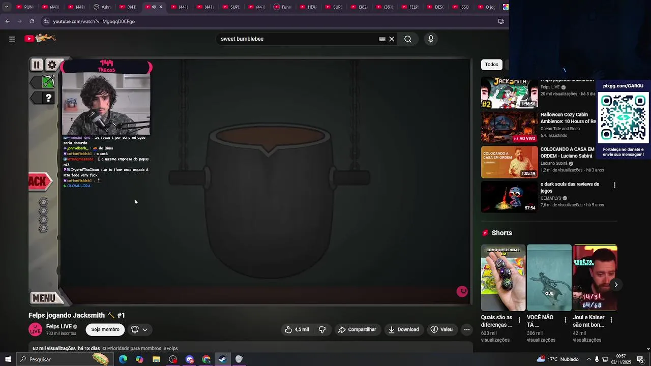This screenshot has height=366, width=651.
Task: Open the Felps LIVE channel avatar
Action: (35, 329)
